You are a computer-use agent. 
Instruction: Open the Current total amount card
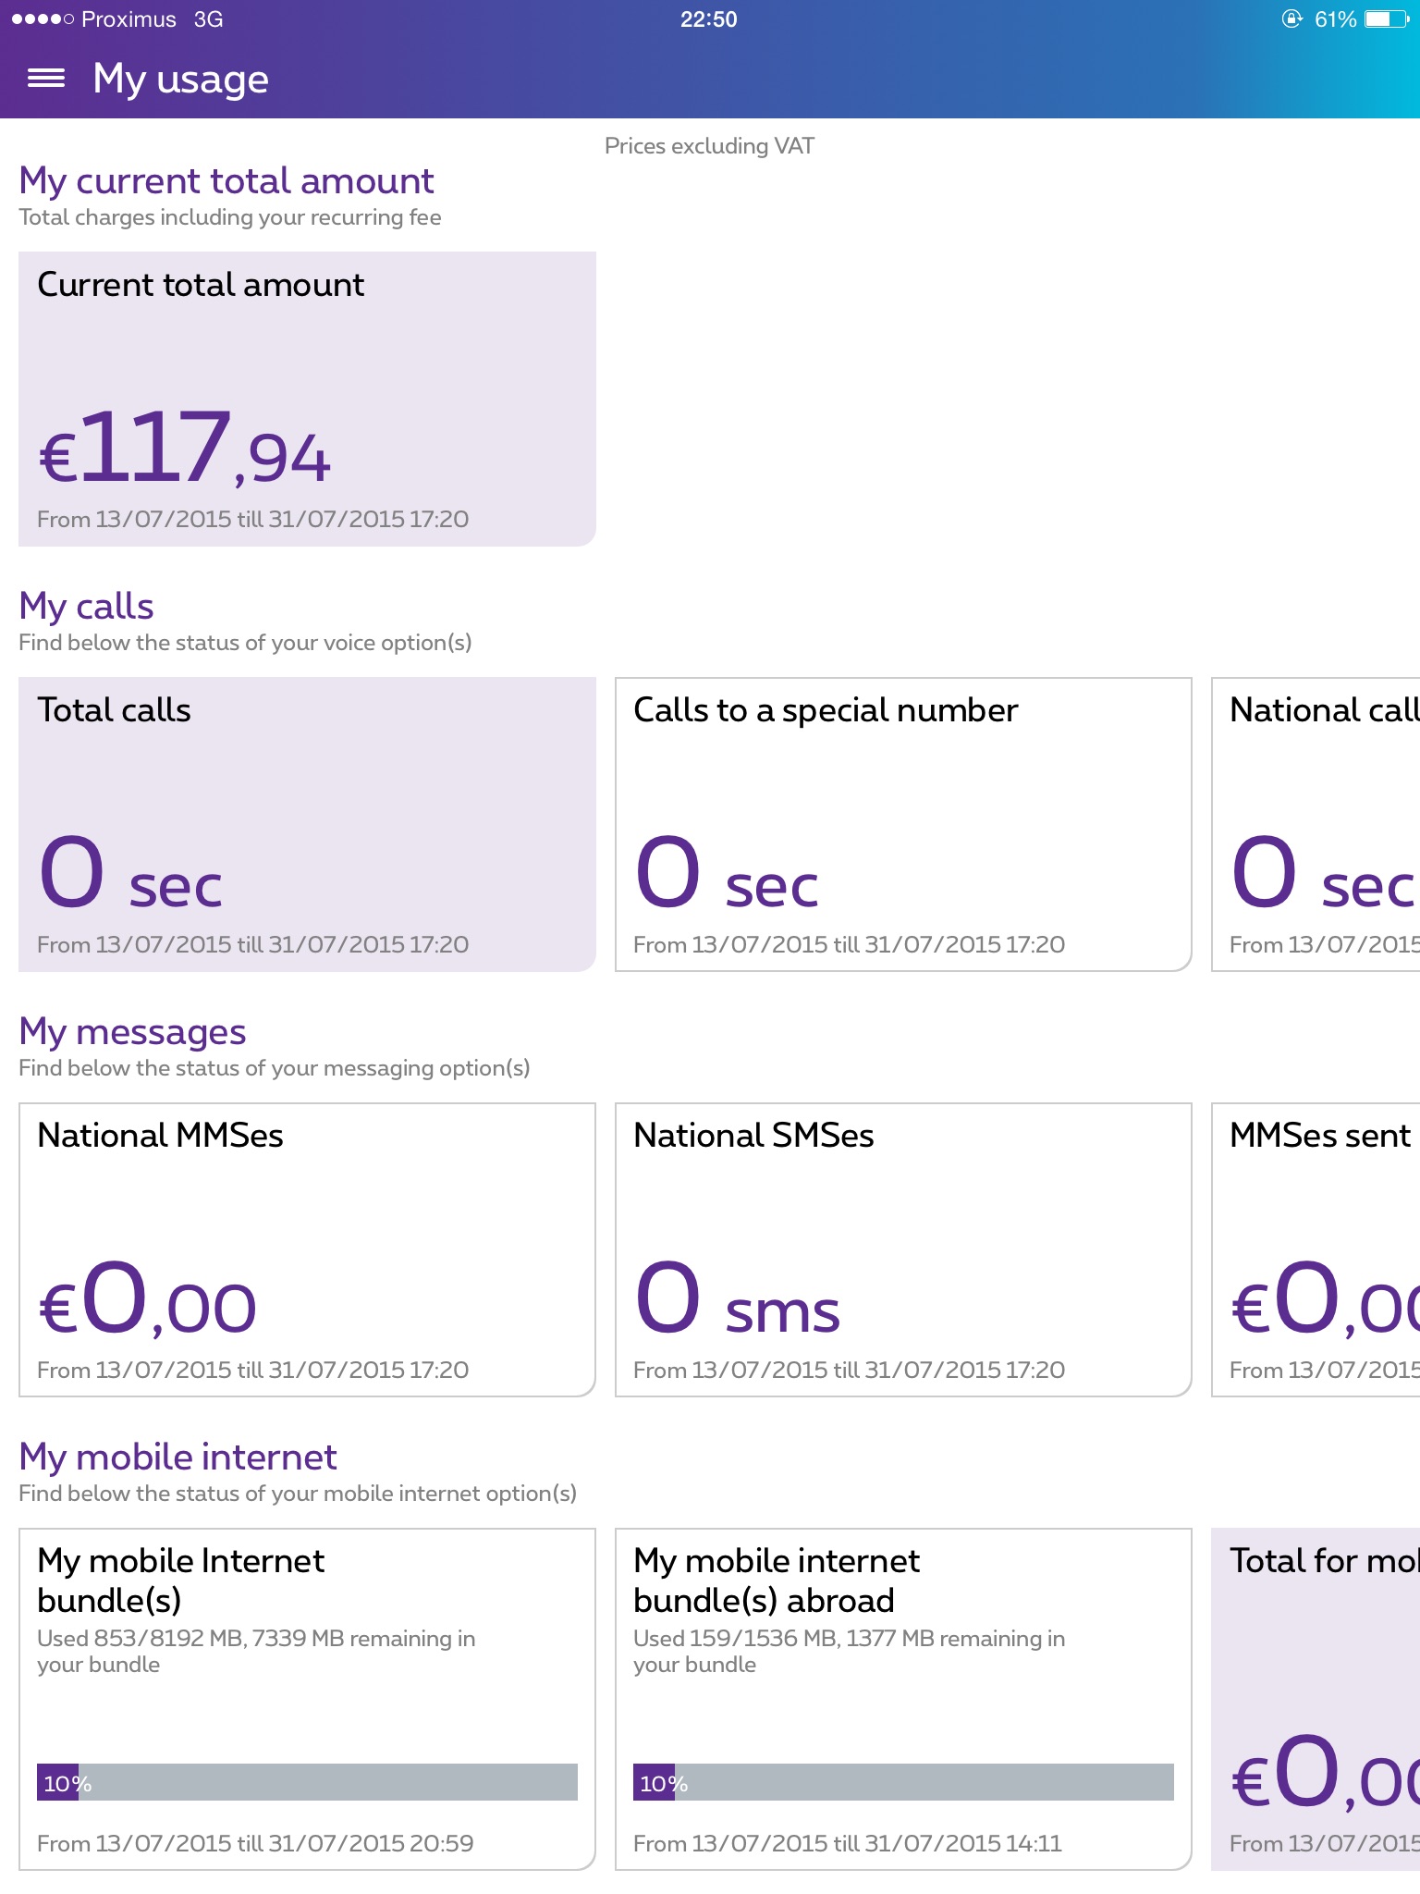307,399
